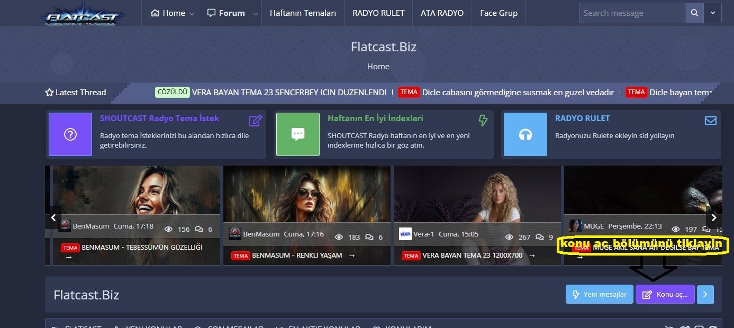Viewport: 734px width, 328px height.
Task: Open BENMASUM - RENKLİ YAŞAM thread title
Action: [296, 255]
